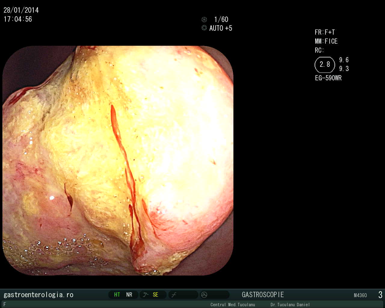The width and height of the screenshot is (385, 308).
Task: Click the 9.6 scope diameter value
Action: tap(344, 60)
